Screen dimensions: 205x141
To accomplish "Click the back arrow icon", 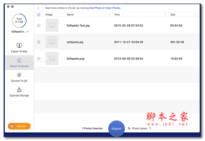I will click(38, 8).
